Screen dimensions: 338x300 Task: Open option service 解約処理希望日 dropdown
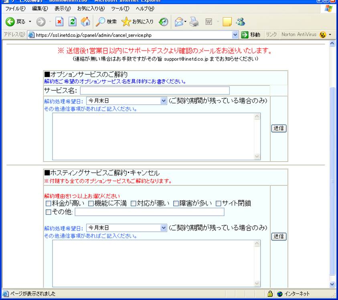[x=127, y=101]
